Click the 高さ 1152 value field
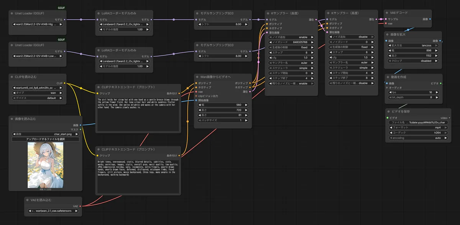Viewport: 460px width, 225px height. coord(414,56)
